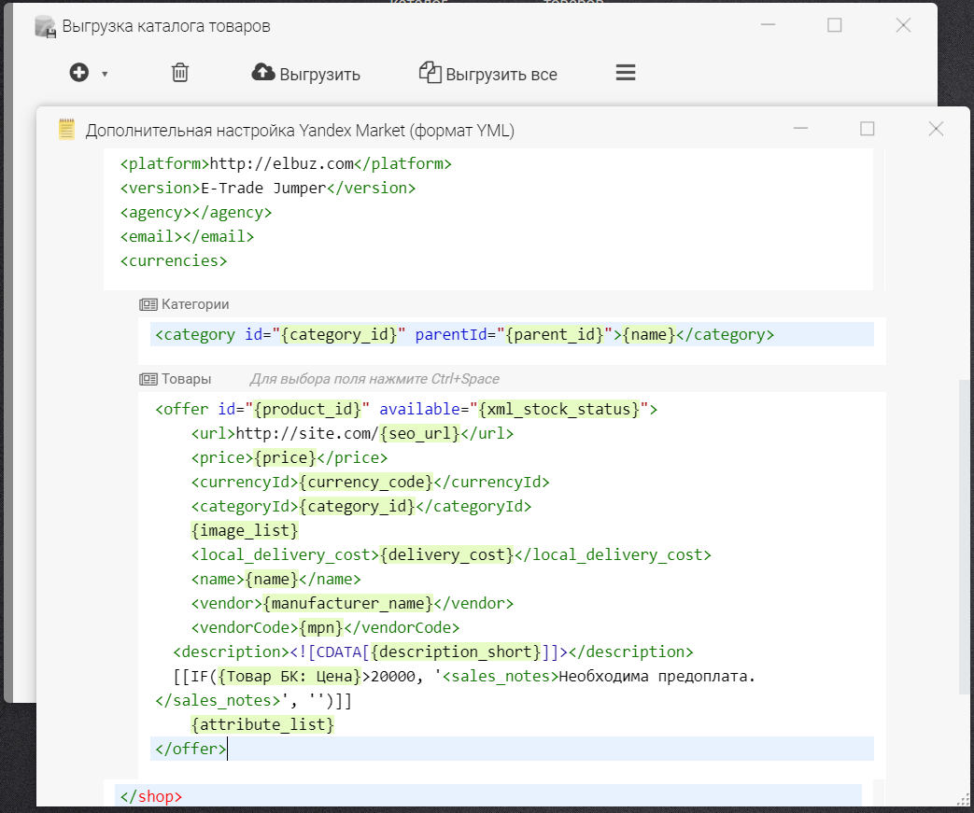Viewport: 974px width, 813px height.
Task: Minimize the Выгрузка каталога товаров window
Action: [x=769, y=25]
